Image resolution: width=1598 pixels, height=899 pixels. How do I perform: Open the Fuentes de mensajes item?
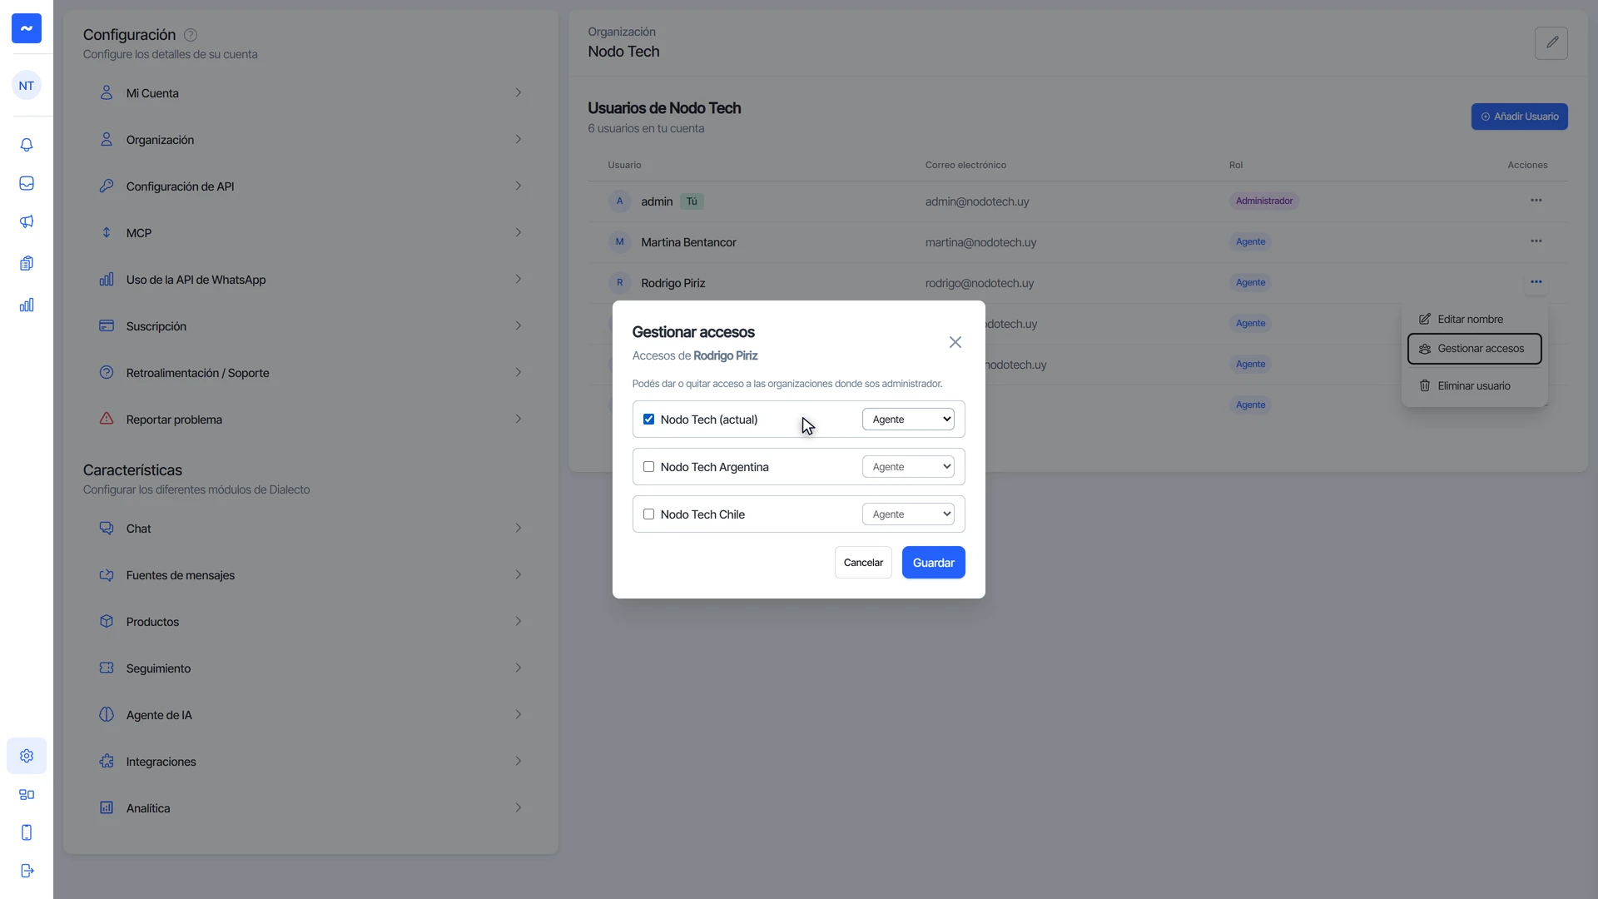pyautogui.click(x=310, y=575)
